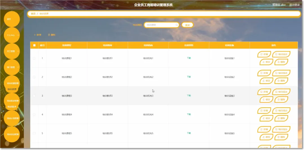Go to 首页 in the sidebar
Viewport: 304px width, 150px height.
pos(12,19)
